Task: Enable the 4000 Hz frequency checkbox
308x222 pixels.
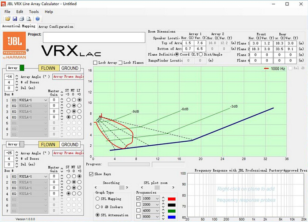Action: [139, 211]
